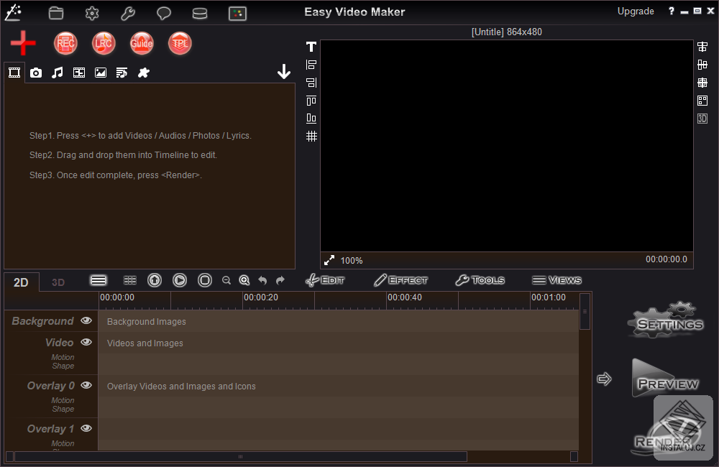
Task: Align objects to the left edge
Action: pos(311,65)
